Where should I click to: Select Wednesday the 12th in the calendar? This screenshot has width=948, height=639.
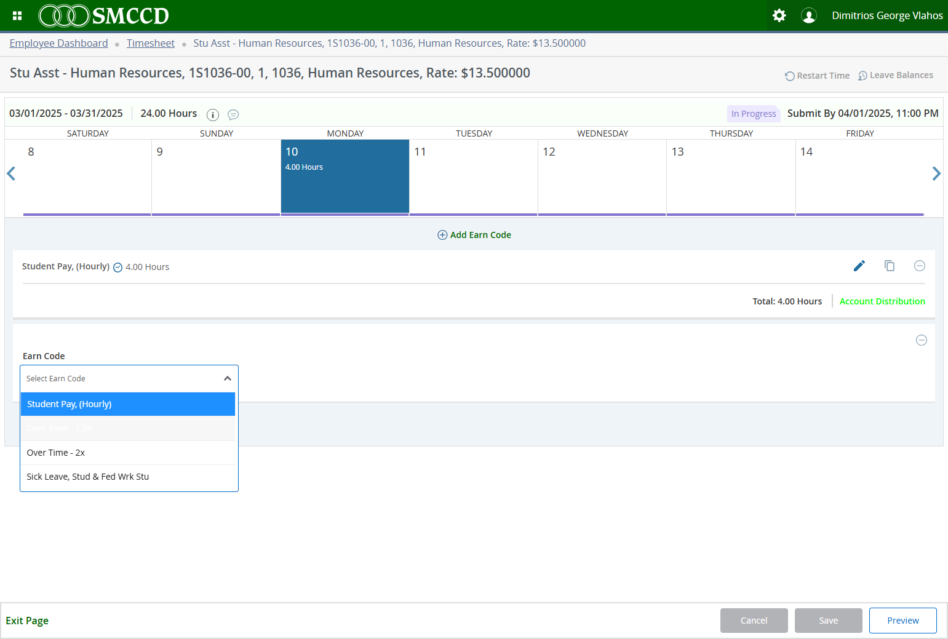[602, 177]
